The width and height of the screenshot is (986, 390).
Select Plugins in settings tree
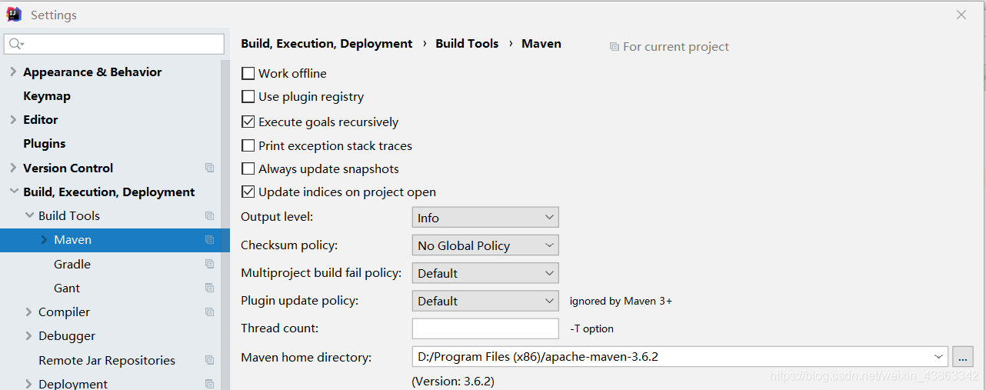point(45,143)
